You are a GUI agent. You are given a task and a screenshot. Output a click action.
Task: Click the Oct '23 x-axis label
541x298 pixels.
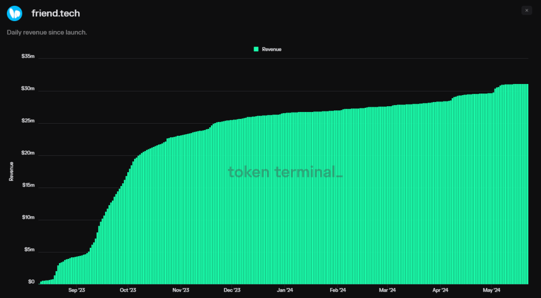(x=128, y=290)
